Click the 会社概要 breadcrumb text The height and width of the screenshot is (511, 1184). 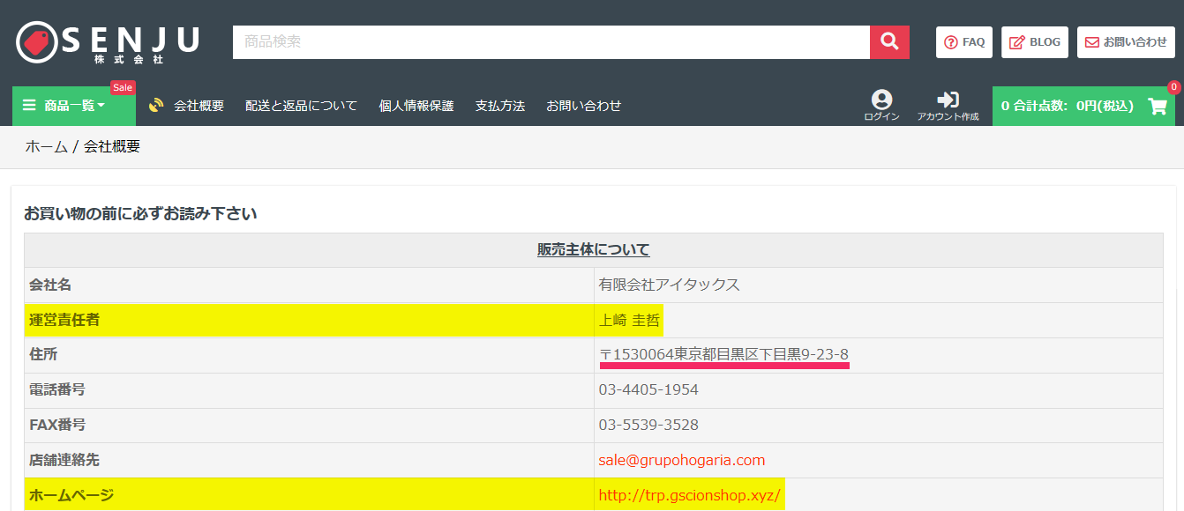coord(112,147)
